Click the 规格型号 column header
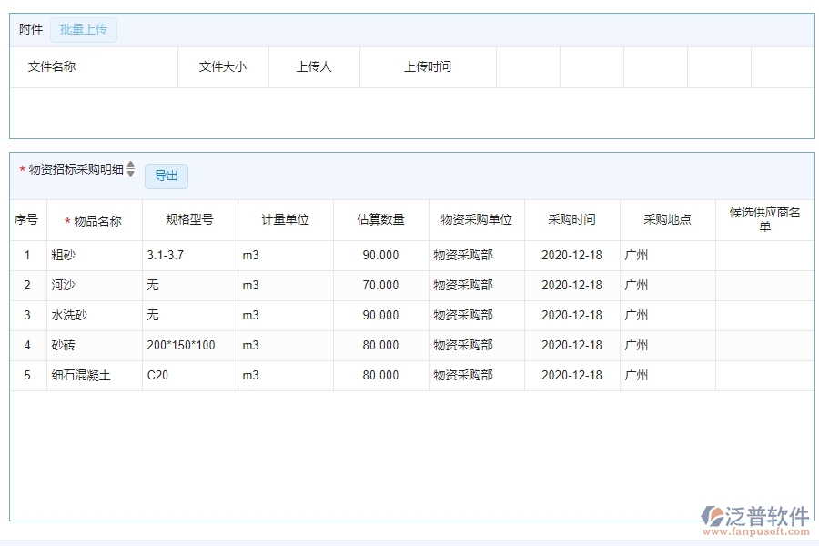This screenshot has width=819, height=546. coord(190,219)
